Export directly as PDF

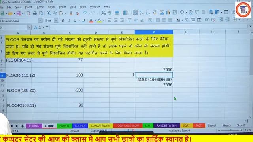tap(28, 13)
